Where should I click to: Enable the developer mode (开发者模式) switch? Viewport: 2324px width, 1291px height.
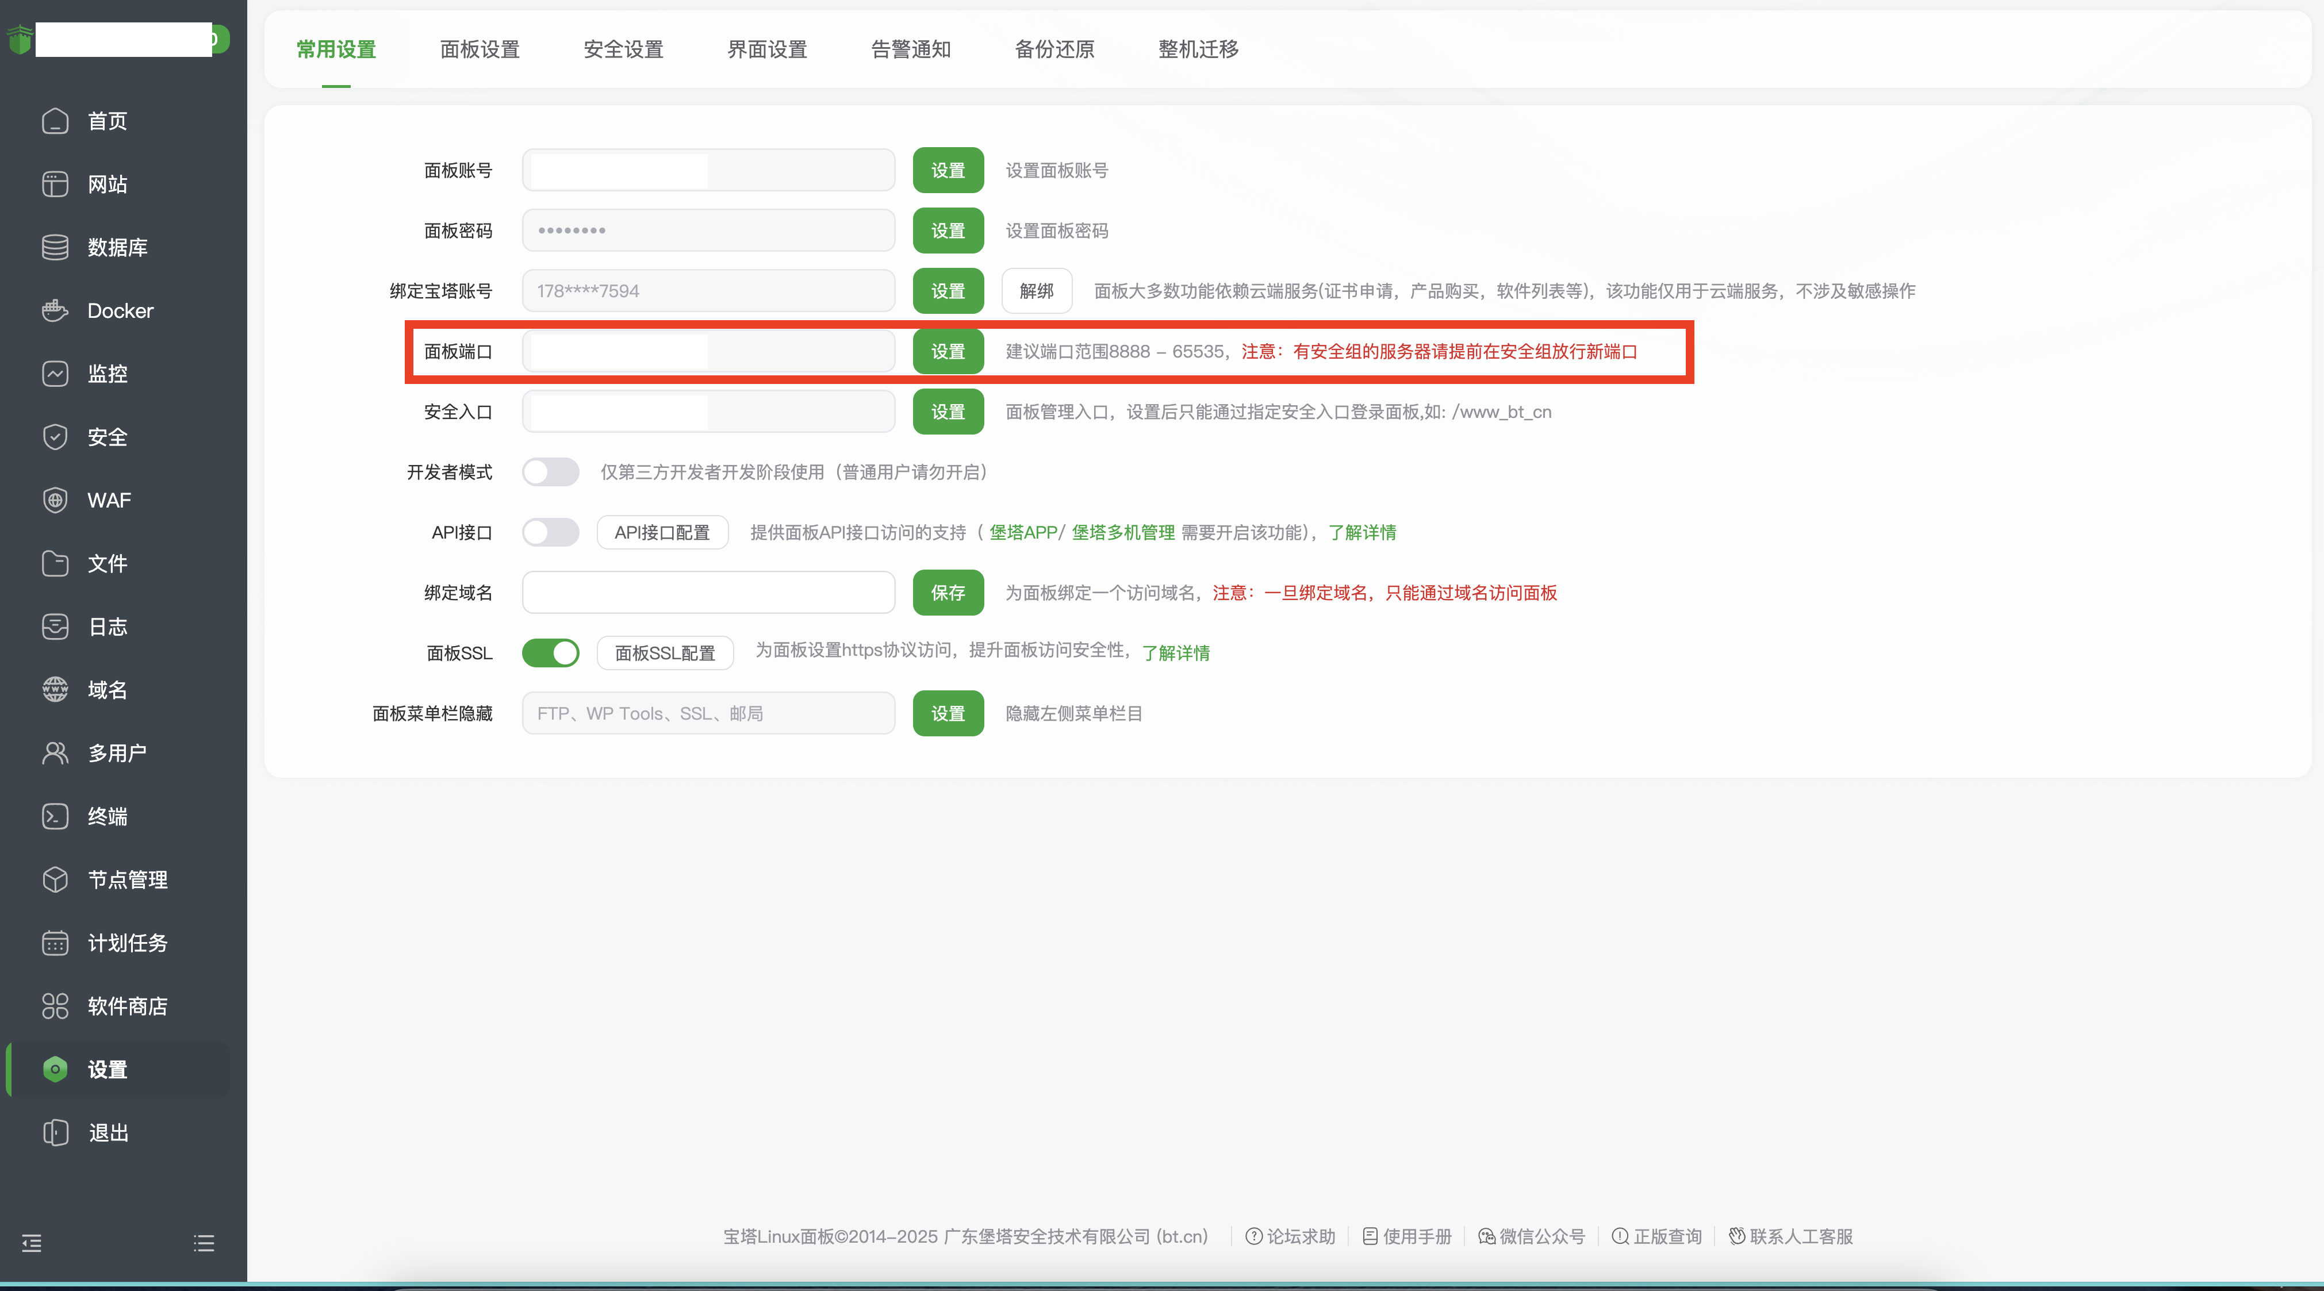[550, 472]
